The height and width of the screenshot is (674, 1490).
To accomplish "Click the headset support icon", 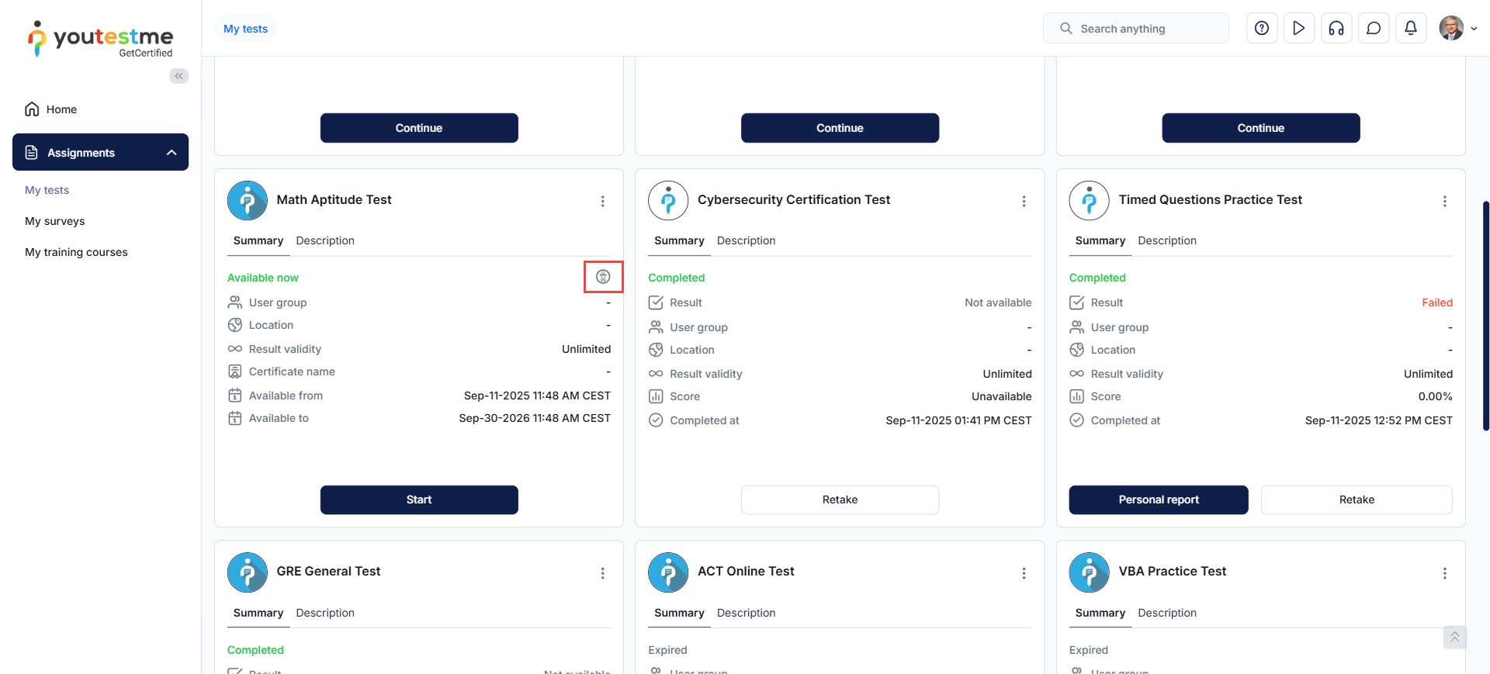I will [x=1336, y=29].
